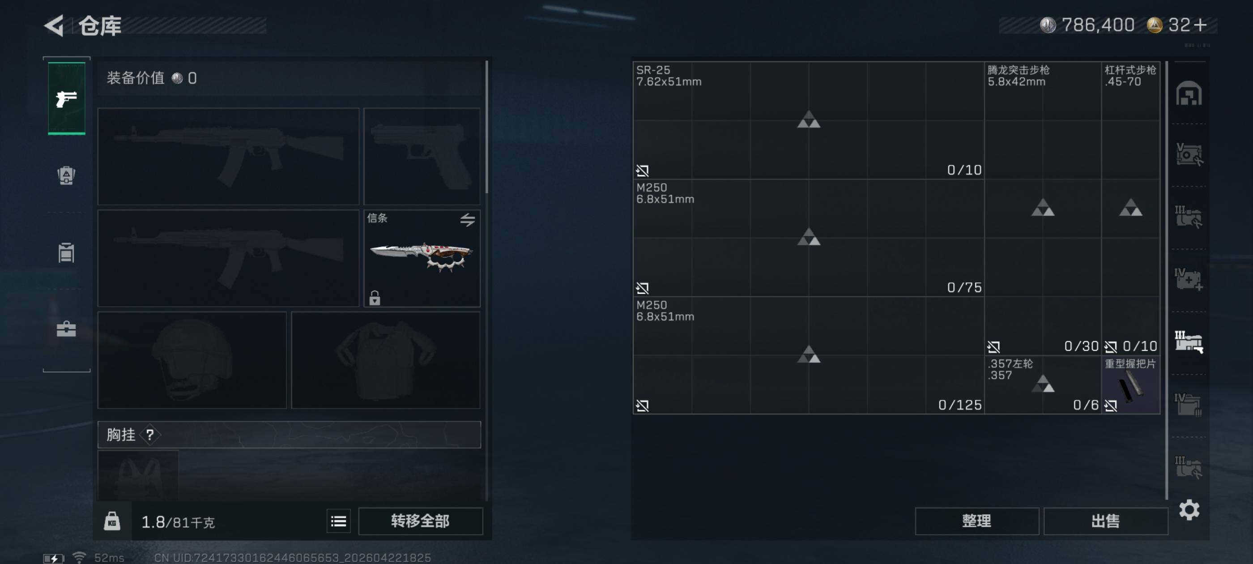Open the list view icon beside weight
Image resolution: width=1253 pixels, height=564 pixels.
pyautogui.click(x=339, y=521)
